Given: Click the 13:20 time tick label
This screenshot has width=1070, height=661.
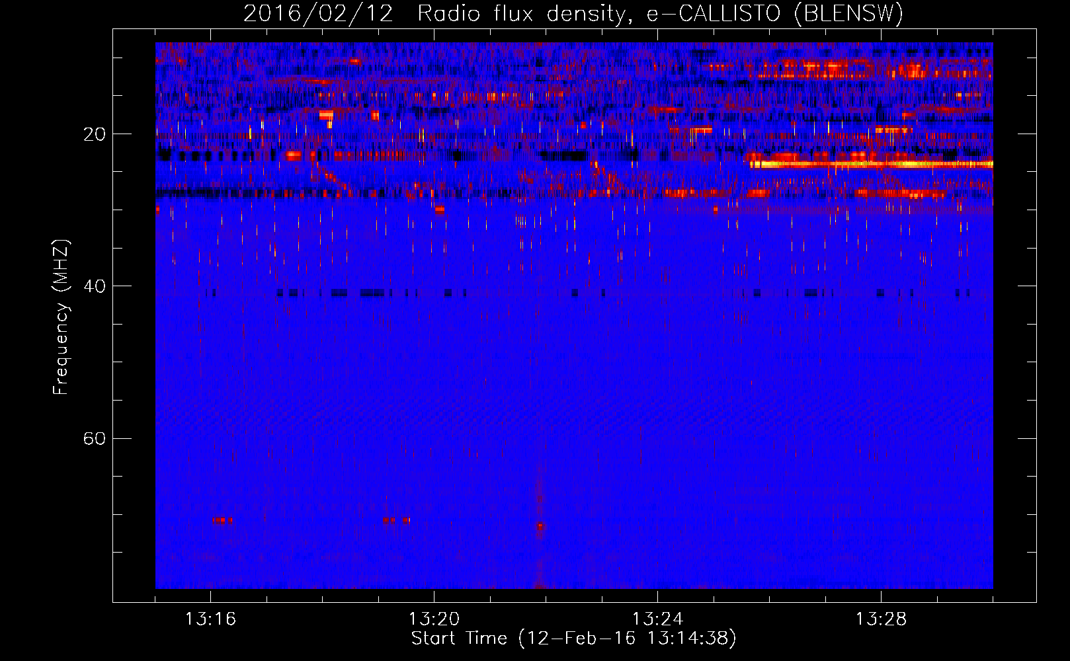Looking at the screenshot, I should [x=434, y=619].
